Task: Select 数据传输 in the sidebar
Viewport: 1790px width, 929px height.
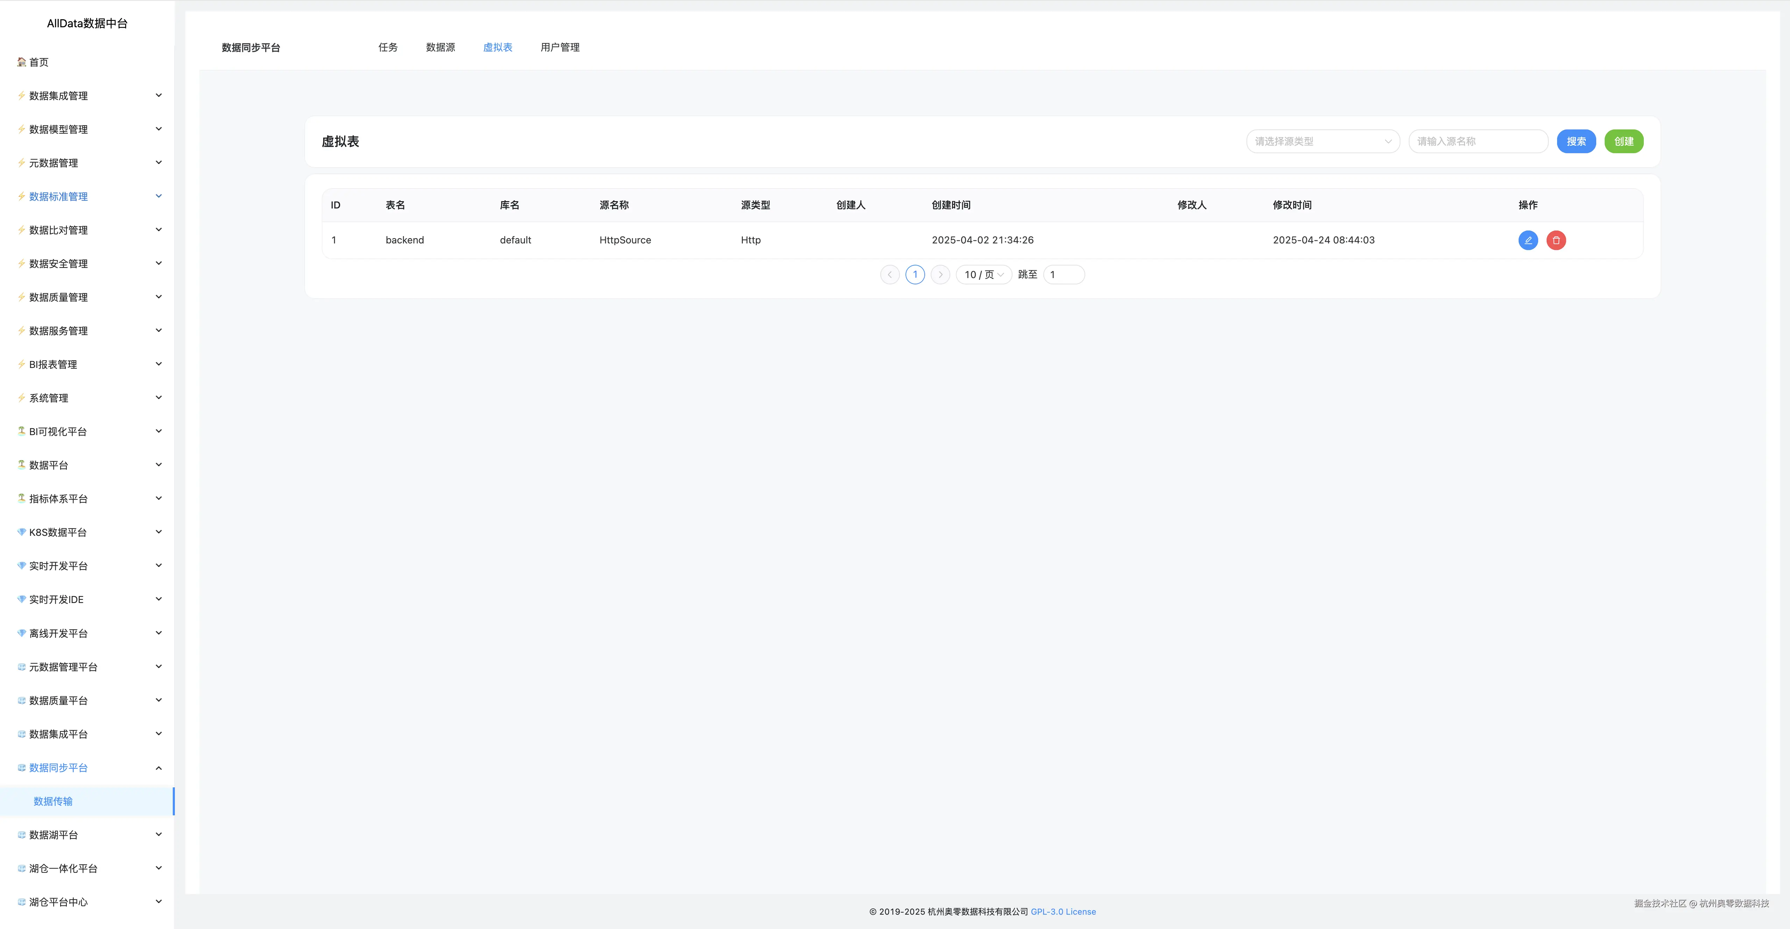Action: click(54, 801)
